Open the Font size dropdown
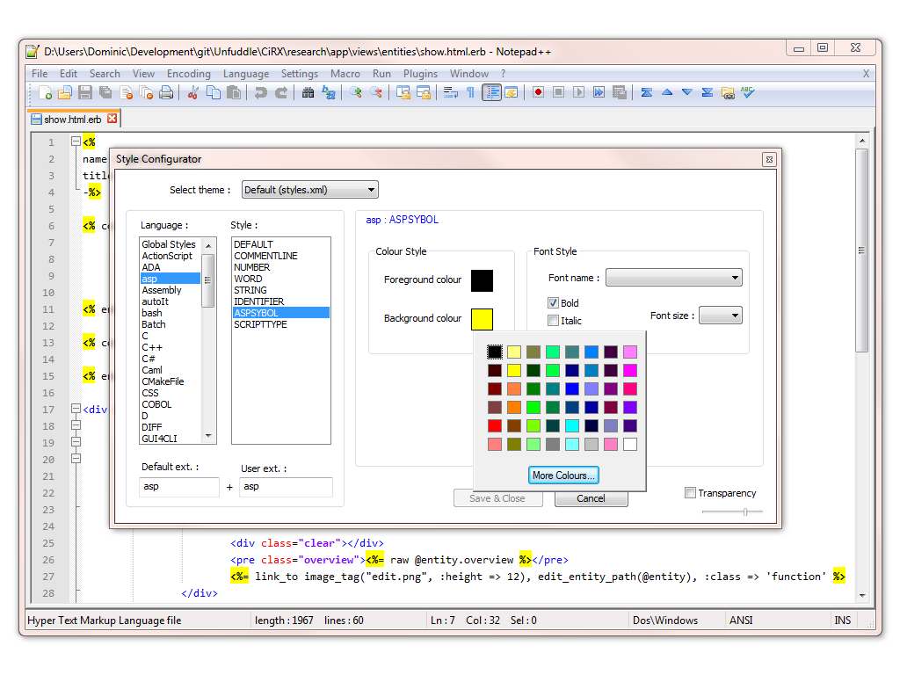This screenshot has width=900, height=675. [x=721, y=316]
